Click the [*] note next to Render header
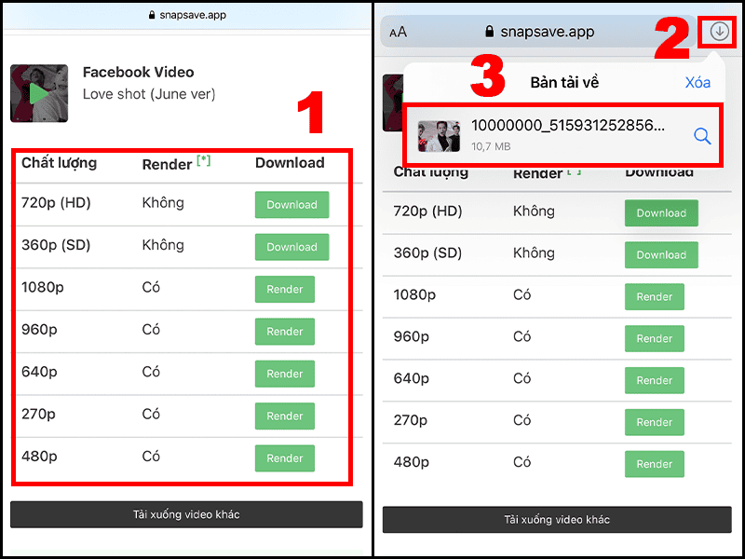Viewport: 745px width, 559px height. [x=204, y=160]
